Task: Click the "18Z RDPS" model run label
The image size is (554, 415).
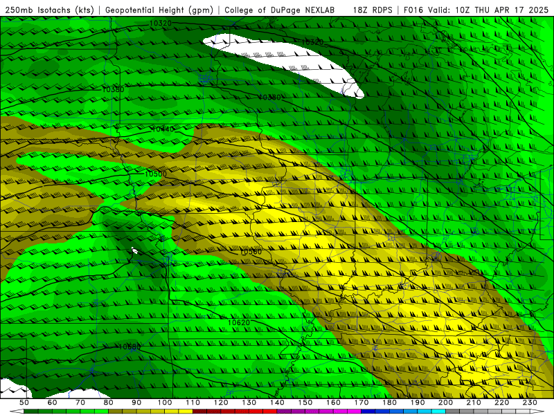Action: click(x=373, y=10)
